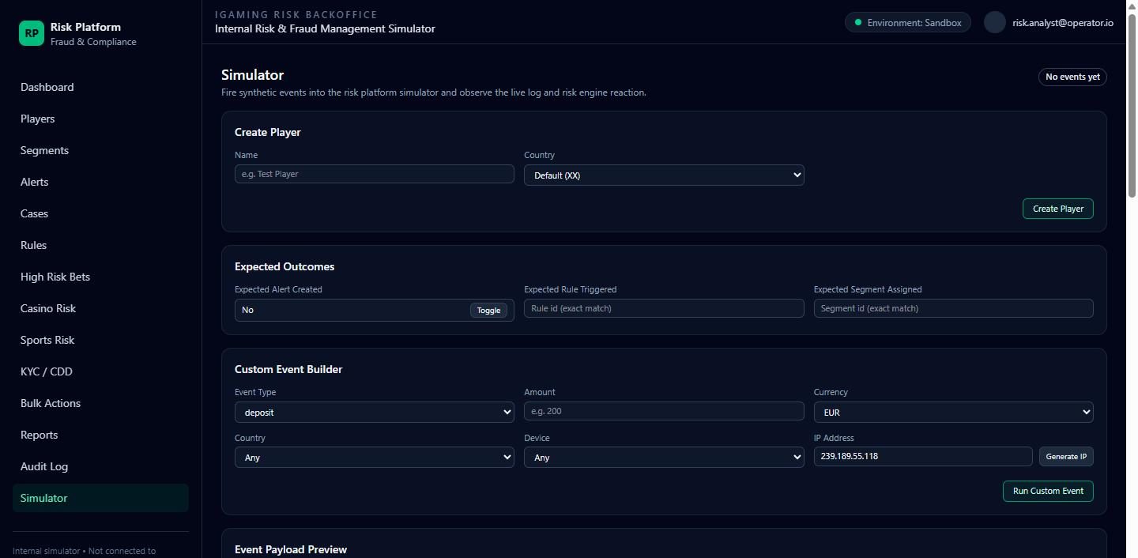
Task: Open KYC / CDD section
Action: click(100, 371)
